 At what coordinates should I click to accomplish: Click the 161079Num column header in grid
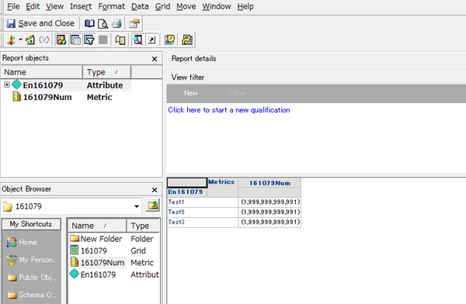click(x=270, y=183)
